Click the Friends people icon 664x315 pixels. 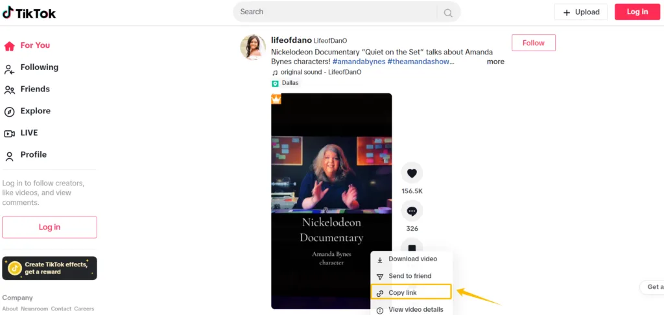coord(9,90)
